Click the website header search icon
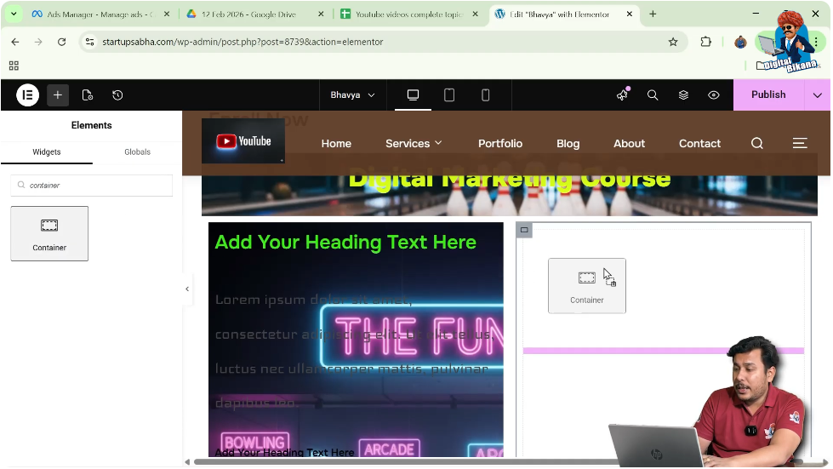 coord(757,143)
